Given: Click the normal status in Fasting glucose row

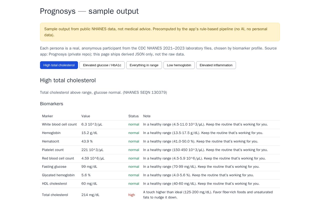Looking at the screenshot, I should pos(134,167).
